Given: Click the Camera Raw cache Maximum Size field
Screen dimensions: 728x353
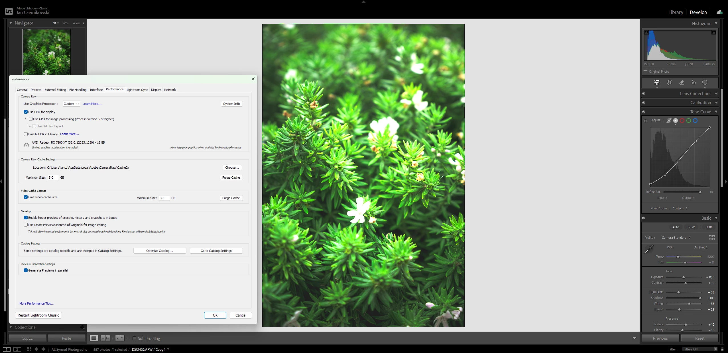Looking at the screenshot, I should 53,177.
